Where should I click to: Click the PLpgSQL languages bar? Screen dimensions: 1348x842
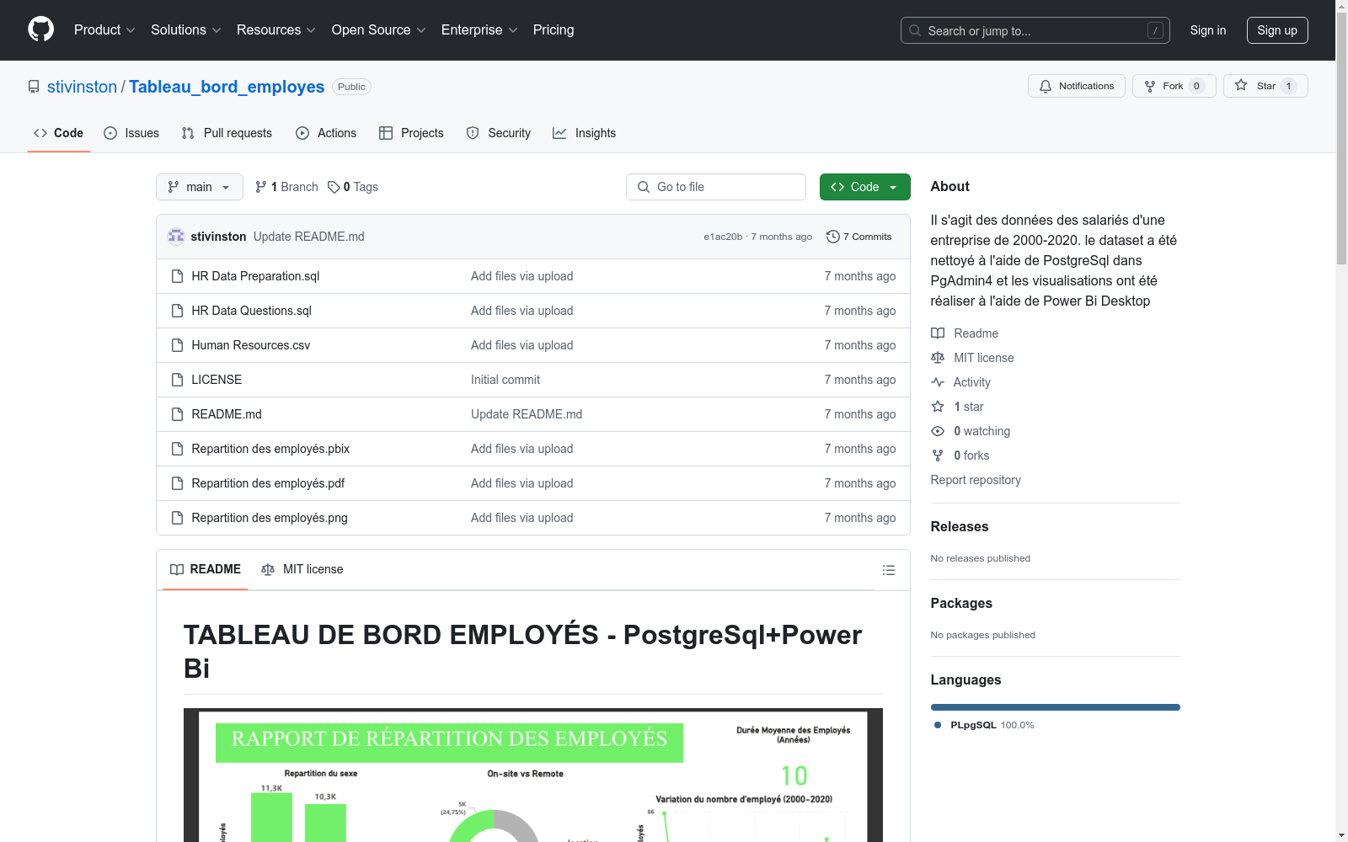tap(1056, 707)
